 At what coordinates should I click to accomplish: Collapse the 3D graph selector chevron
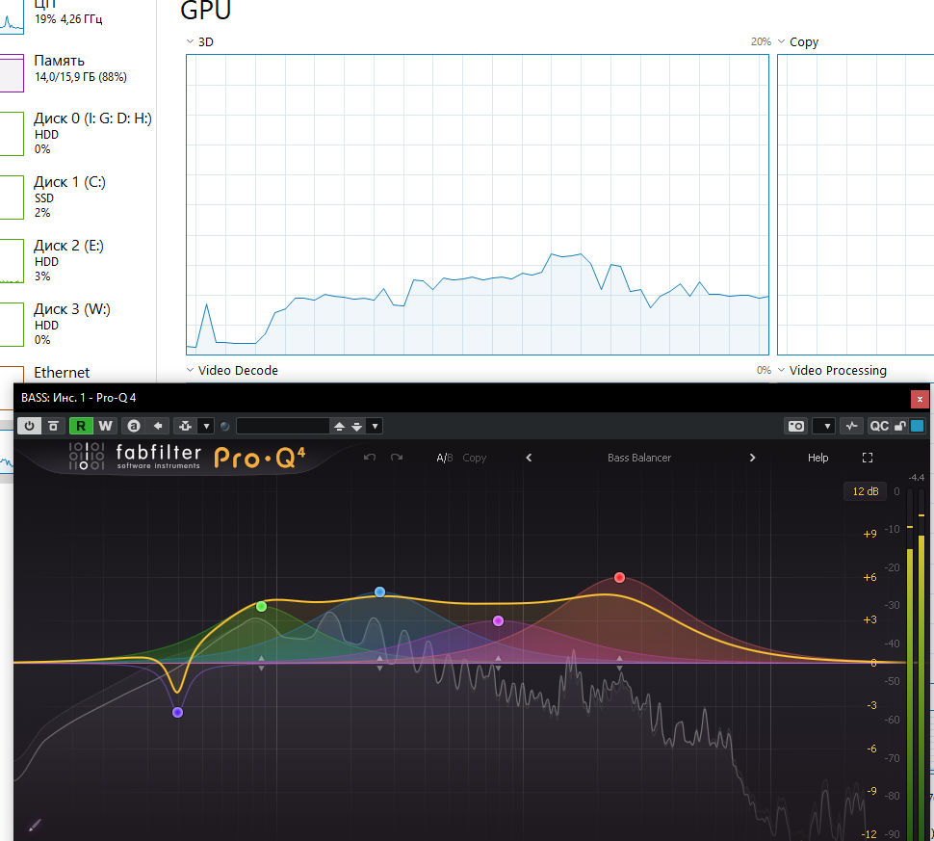(190, 41)
